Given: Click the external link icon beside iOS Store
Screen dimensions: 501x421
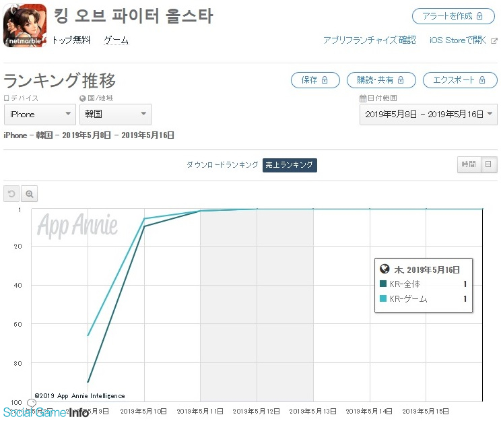Looking at the screenshot, I should 494,40.
